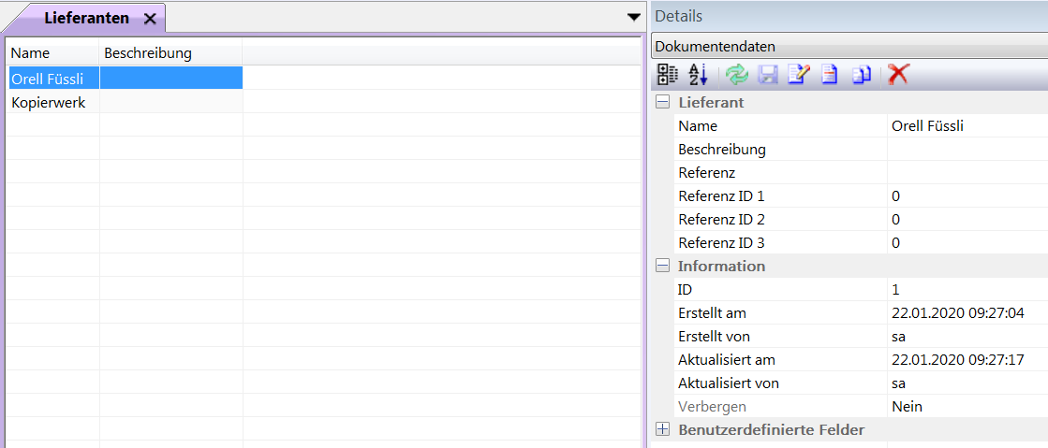This screenshot has width=1048, height=448.
Task: Sort properties alphabetically with the A-Z icon
Action: (x=699, y=75)
